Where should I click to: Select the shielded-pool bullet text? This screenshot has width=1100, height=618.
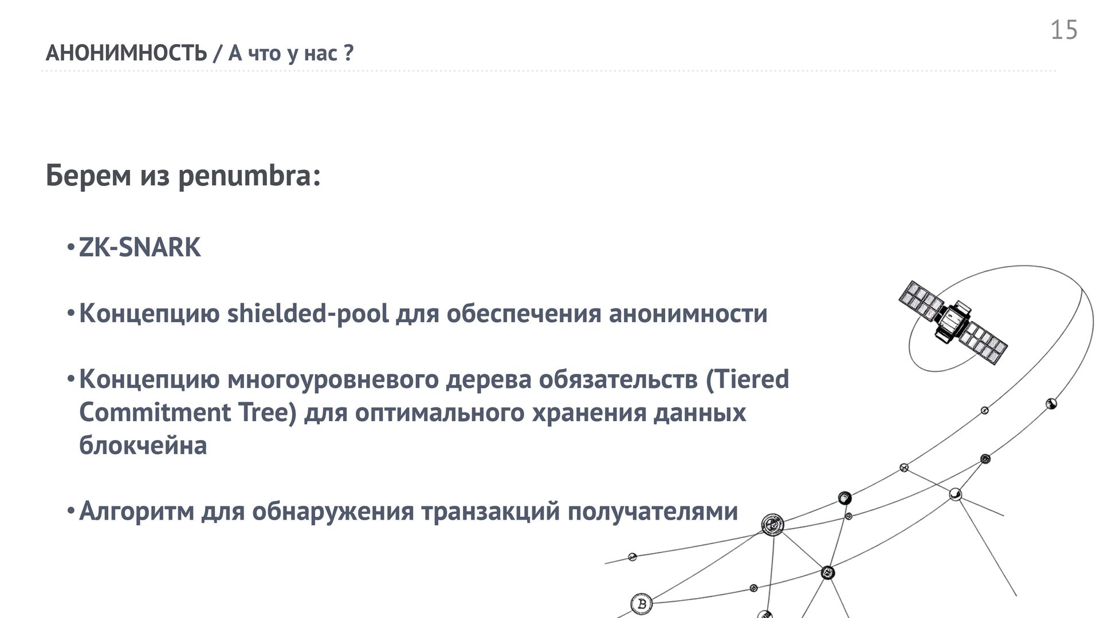(x=423, y=314)
